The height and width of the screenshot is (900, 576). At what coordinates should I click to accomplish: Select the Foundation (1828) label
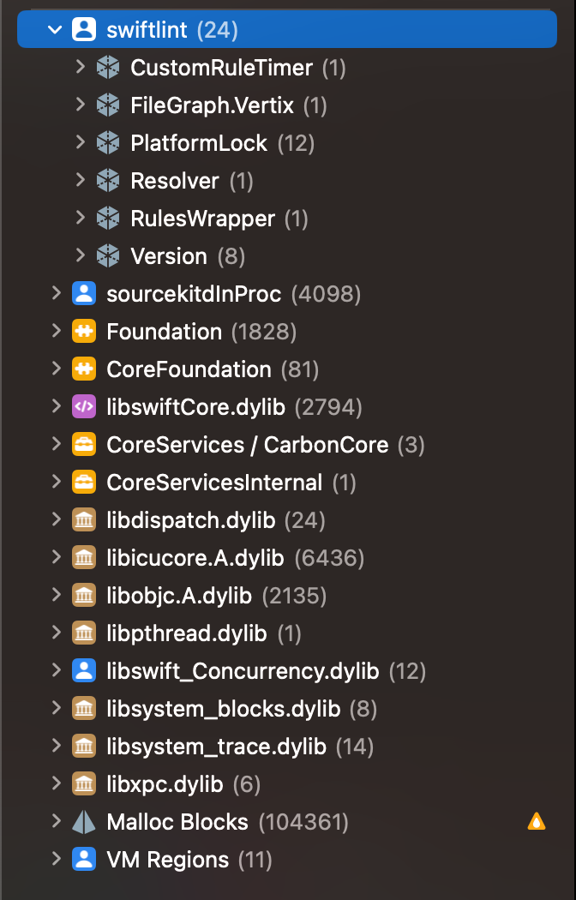(201, 332)
